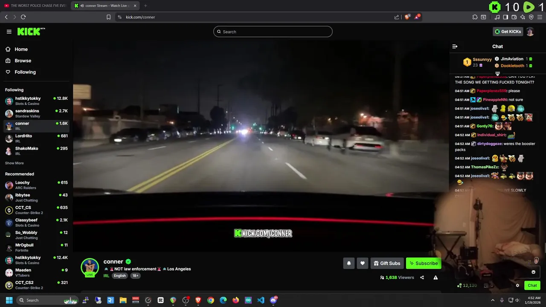
Task: Open Brave Leo AI sparkle icon
Action: coord(523,17)
